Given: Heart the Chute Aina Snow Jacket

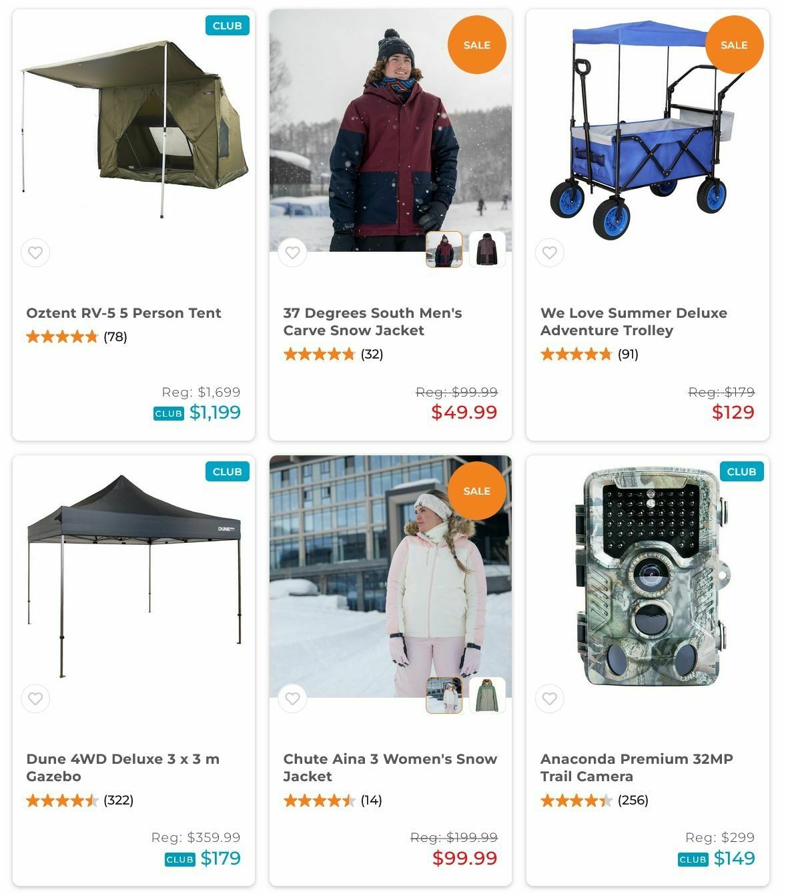Looking at the screenshot, I should [292, 699].
